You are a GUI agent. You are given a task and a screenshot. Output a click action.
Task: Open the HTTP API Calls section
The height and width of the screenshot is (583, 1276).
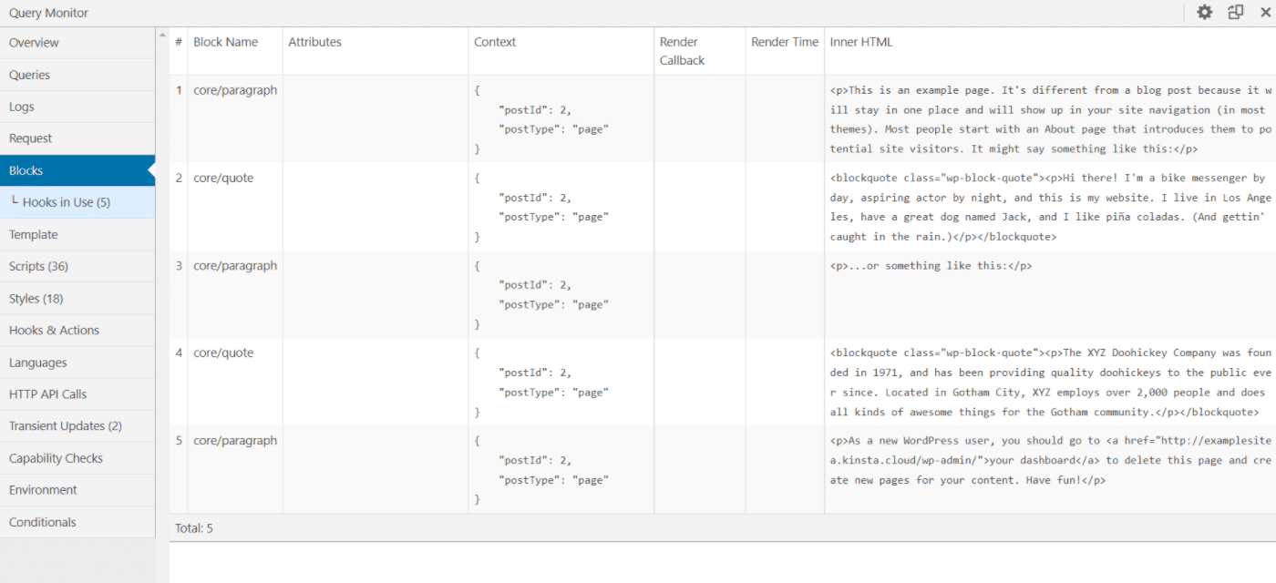click(x=46, y=394)
